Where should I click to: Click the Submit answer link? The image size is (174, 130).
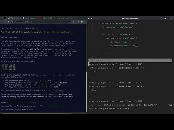[35, 102]
